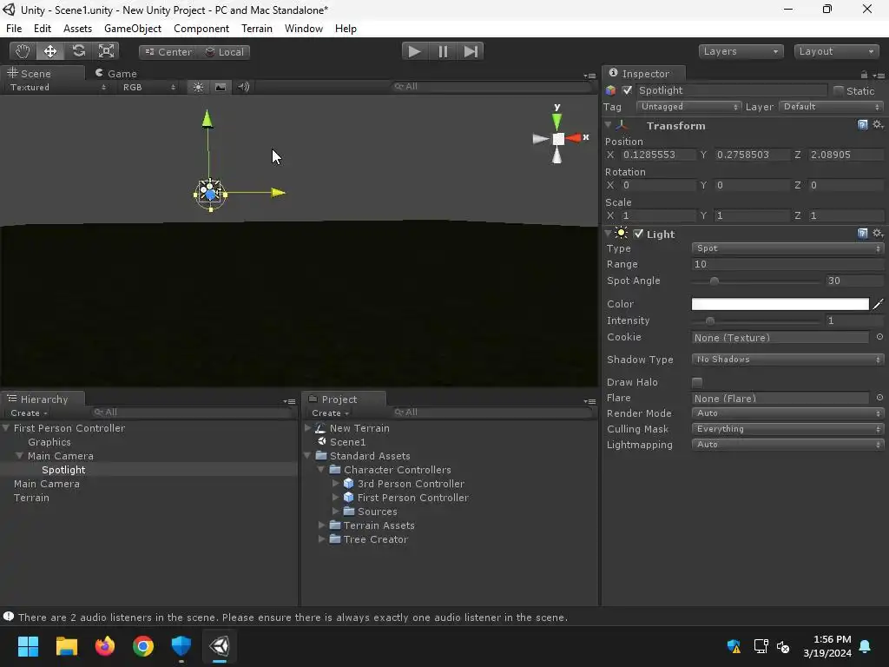Screen dimensions: 889x667
Task: Open the GameObject menu
Action: click(133, 29)
